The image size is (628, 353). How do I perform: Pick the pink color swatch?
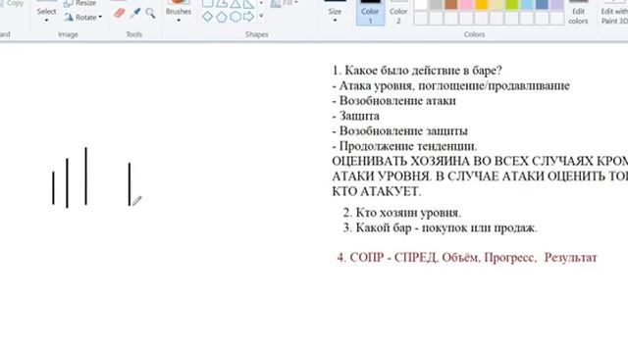(x=466, y=4)
